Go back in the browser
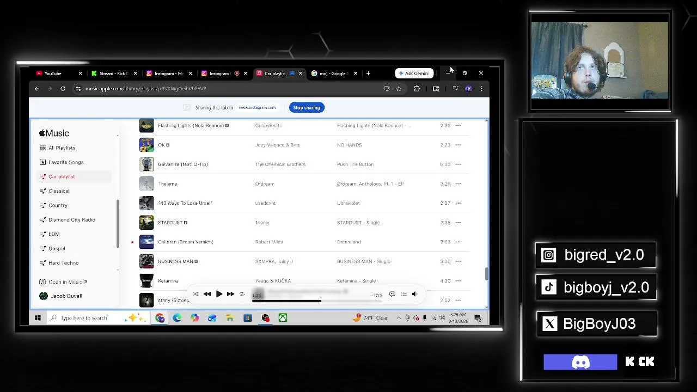 point(37,89)
